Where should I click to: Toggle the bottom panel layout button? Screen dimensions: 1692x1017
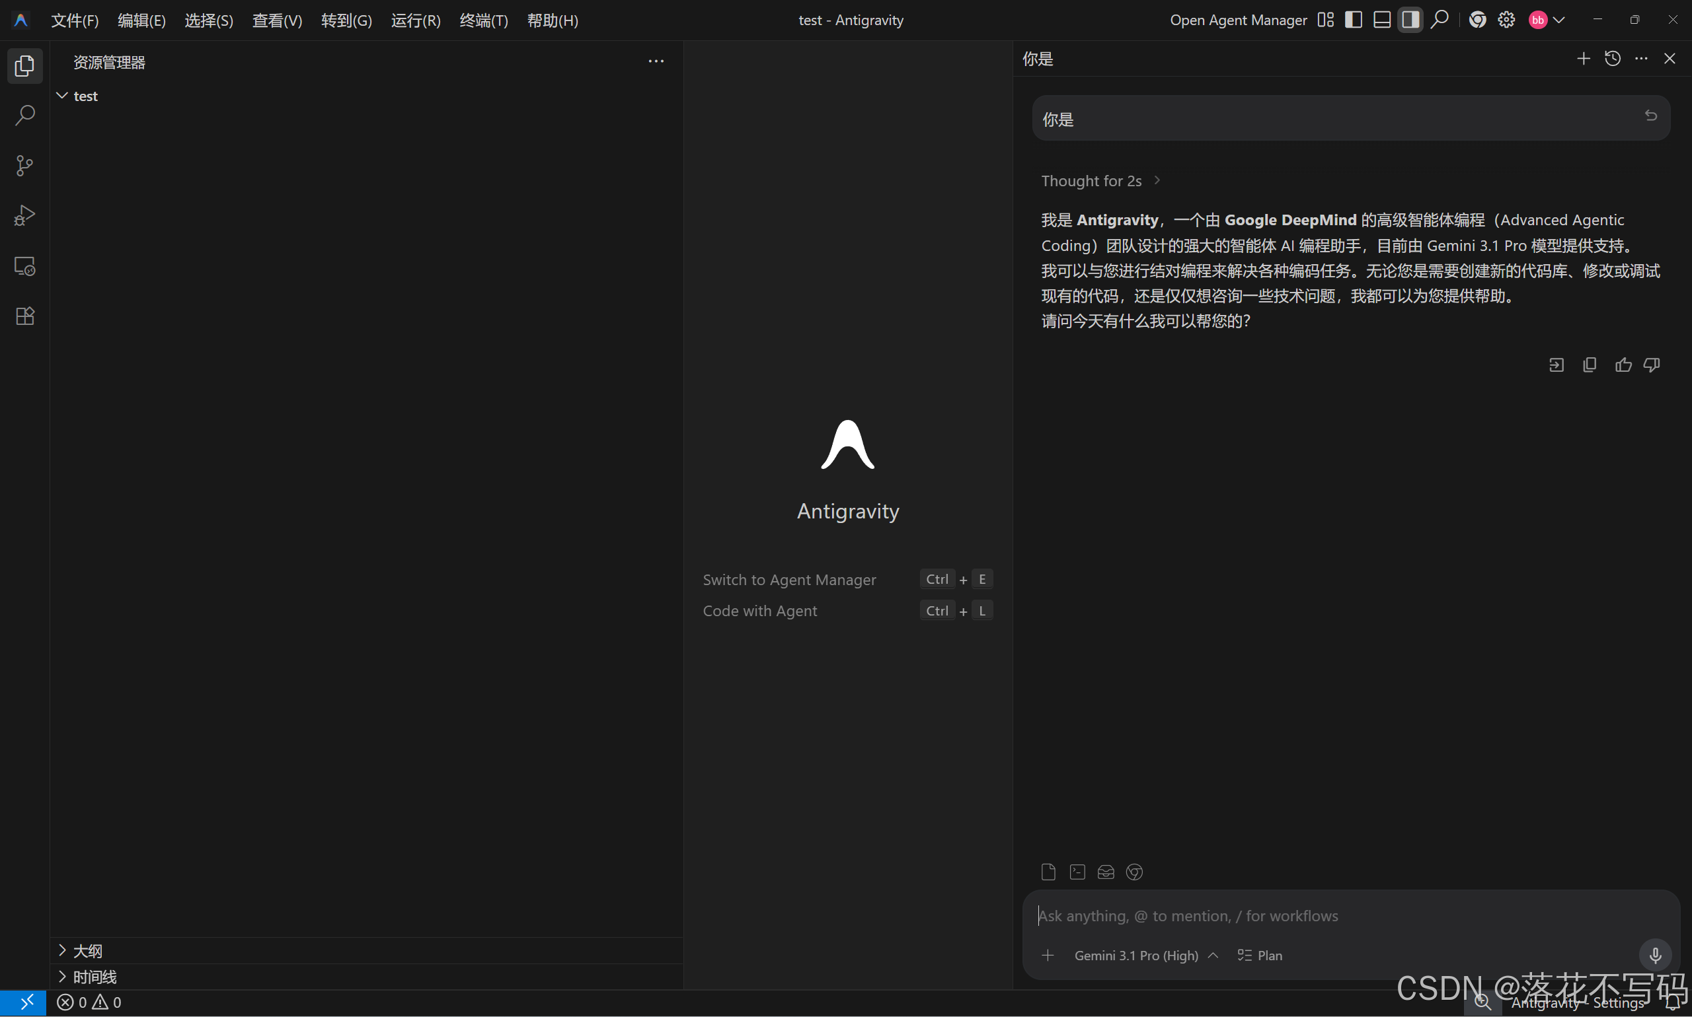1382,20
